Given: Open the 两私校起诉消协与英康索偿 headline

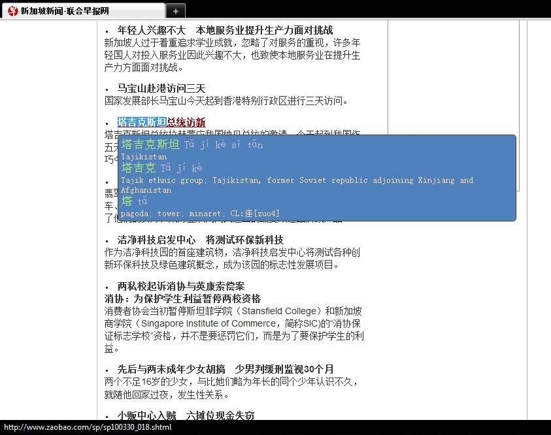Looking at the screenshot, I should (181, 286).
